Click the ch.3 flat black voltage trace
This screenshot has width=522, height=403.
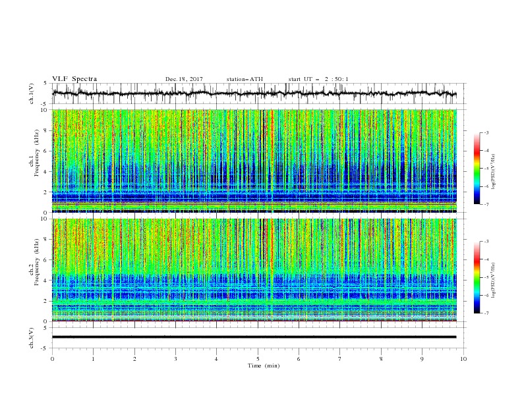[254, 337]
